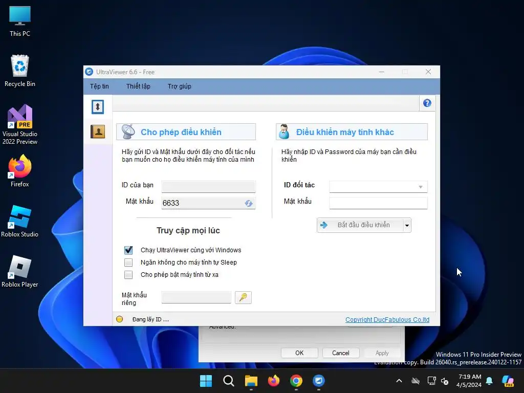This screenshot has height=393, width=524.
Task: Click the UltraViewer taskbar icon
Action: click(x=319, y=381)
